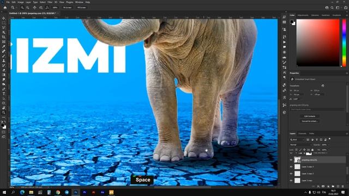The height and width of the screenshot is (196, 349).
Task: Toggle lock all for layer
Action: pos(312,150)
